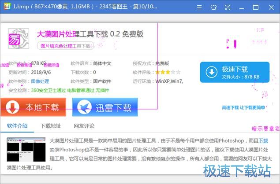Click the WinXP,Win7, environment text

[169, 81]
